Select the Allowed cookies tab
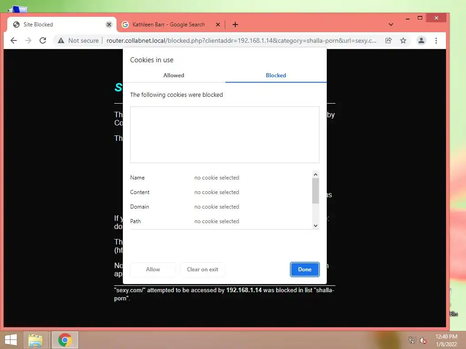Viewport: 466px width, 349px height. pos(174,75)
